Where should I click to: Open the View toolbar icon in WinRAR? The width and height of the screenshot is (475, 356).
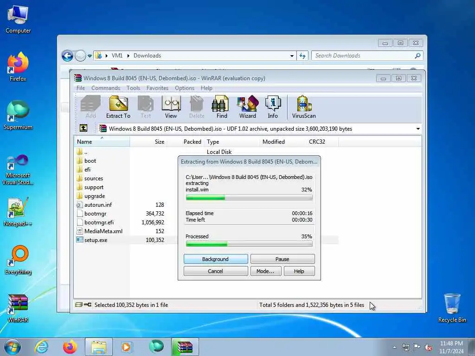171,107
